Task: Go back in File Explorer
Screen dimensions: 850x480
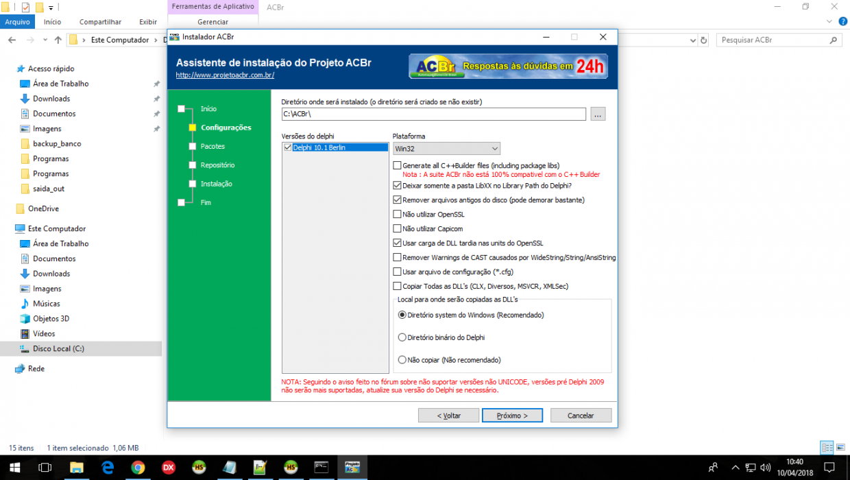Action: (x=12, y=40)
